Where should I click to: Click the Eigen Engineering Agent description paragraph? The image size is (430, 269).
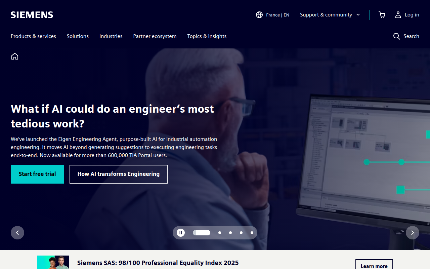coord(114,147)
